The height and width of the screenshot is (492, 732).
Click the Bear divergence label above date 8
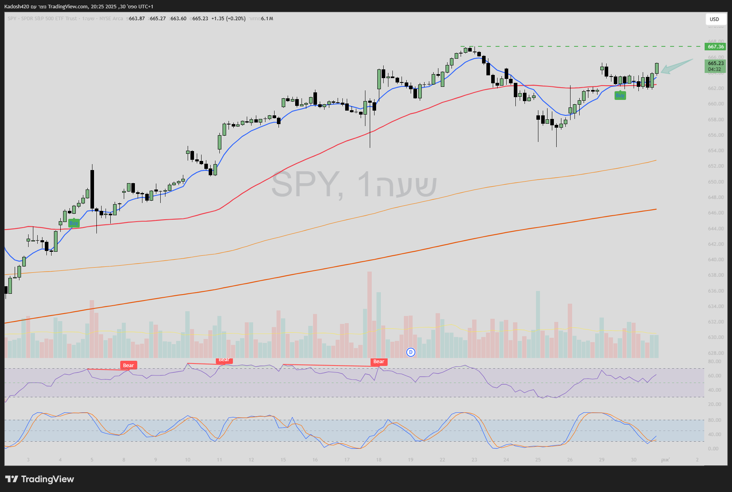click(129, 365)
